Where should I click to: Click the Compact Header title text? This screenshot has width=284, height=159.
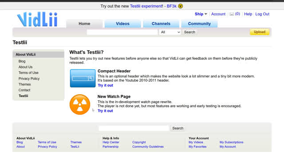click(x=114, y=71)
